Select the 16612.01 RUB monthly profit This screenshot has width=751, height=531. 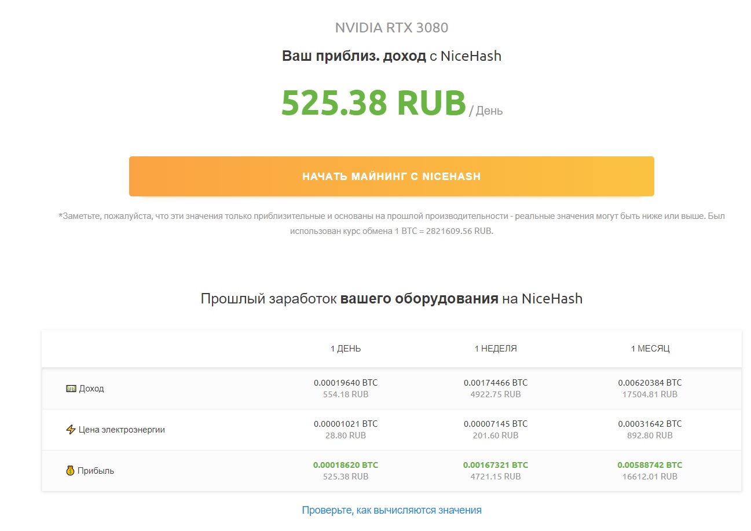[650, 477]
